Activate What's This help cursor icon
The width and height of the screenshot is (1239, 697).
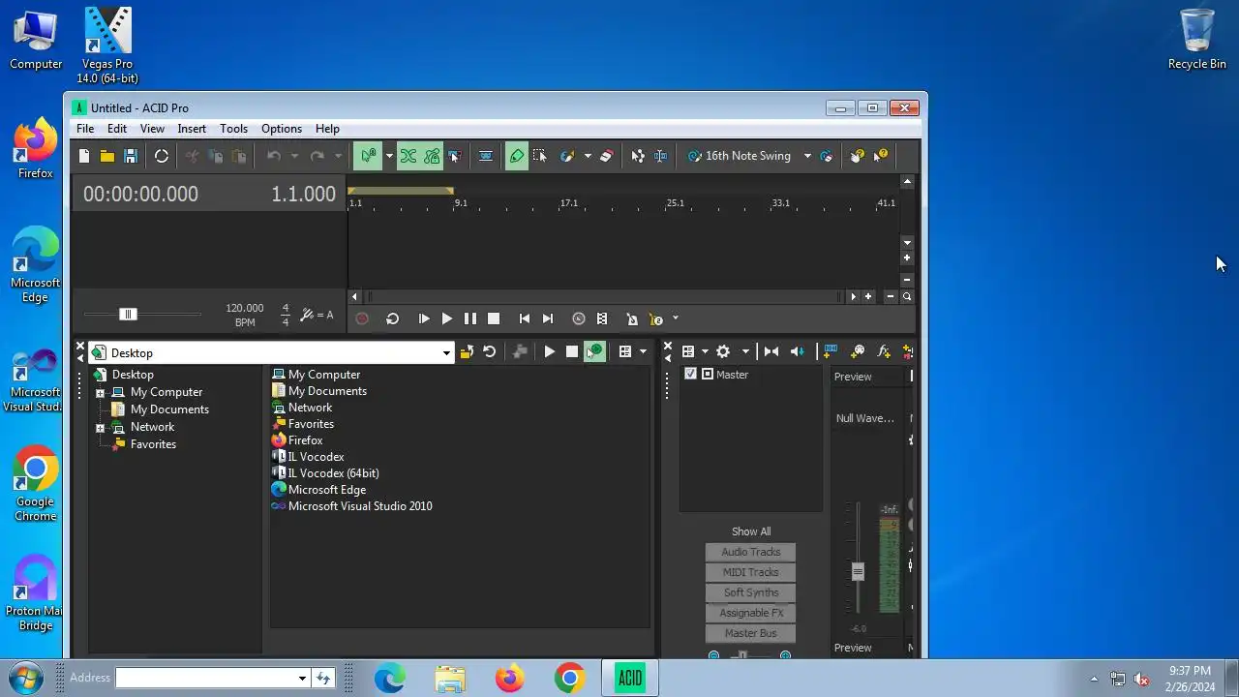coord(881,156)
